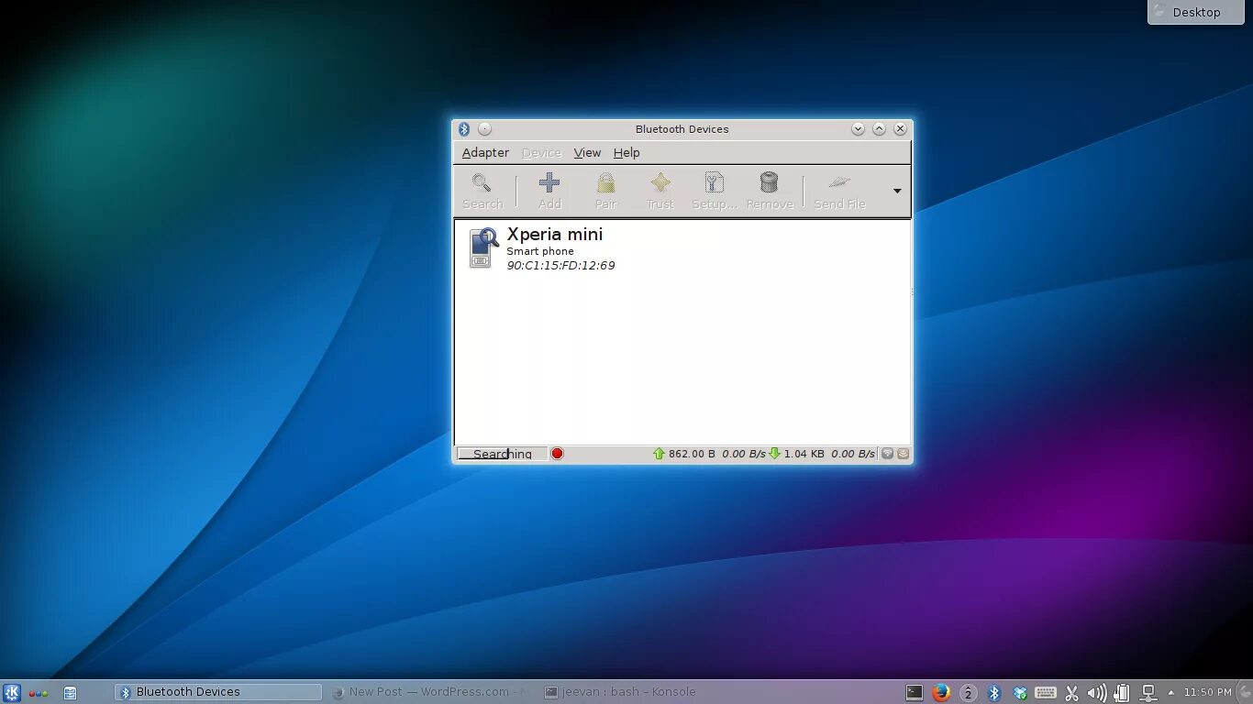Open the Adapter menu
The width and height of the screenshot is (1253, 704).
pyautogui.click(x=485, y=153)
